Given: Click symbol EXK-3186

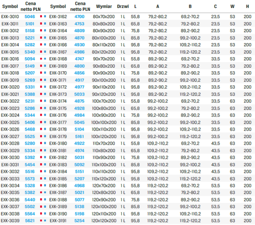Looking at the screenshot, I should [x=58, y=186].
